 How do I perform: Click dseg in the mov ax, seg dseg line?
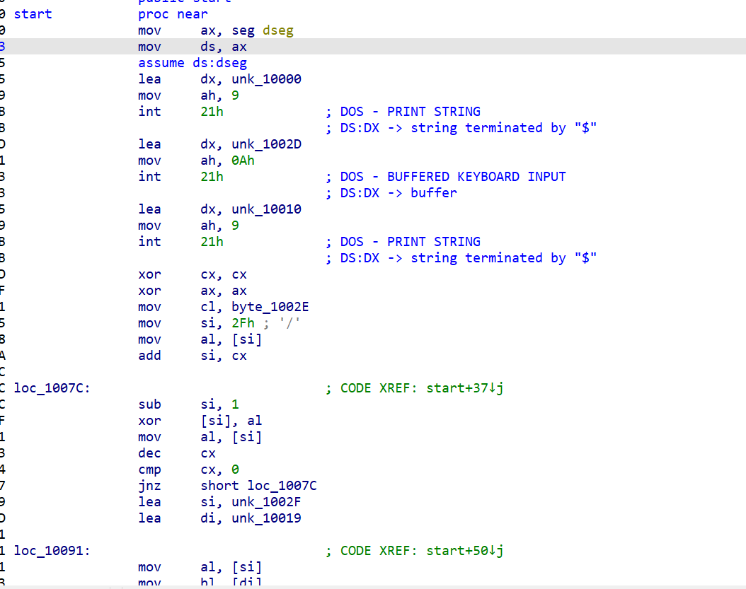(277, 30)
